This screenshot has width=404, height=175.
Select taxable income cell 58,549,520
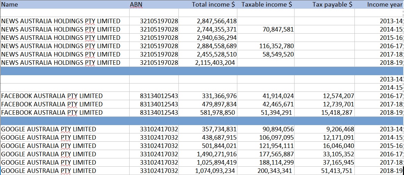click(x=266, y=54)
